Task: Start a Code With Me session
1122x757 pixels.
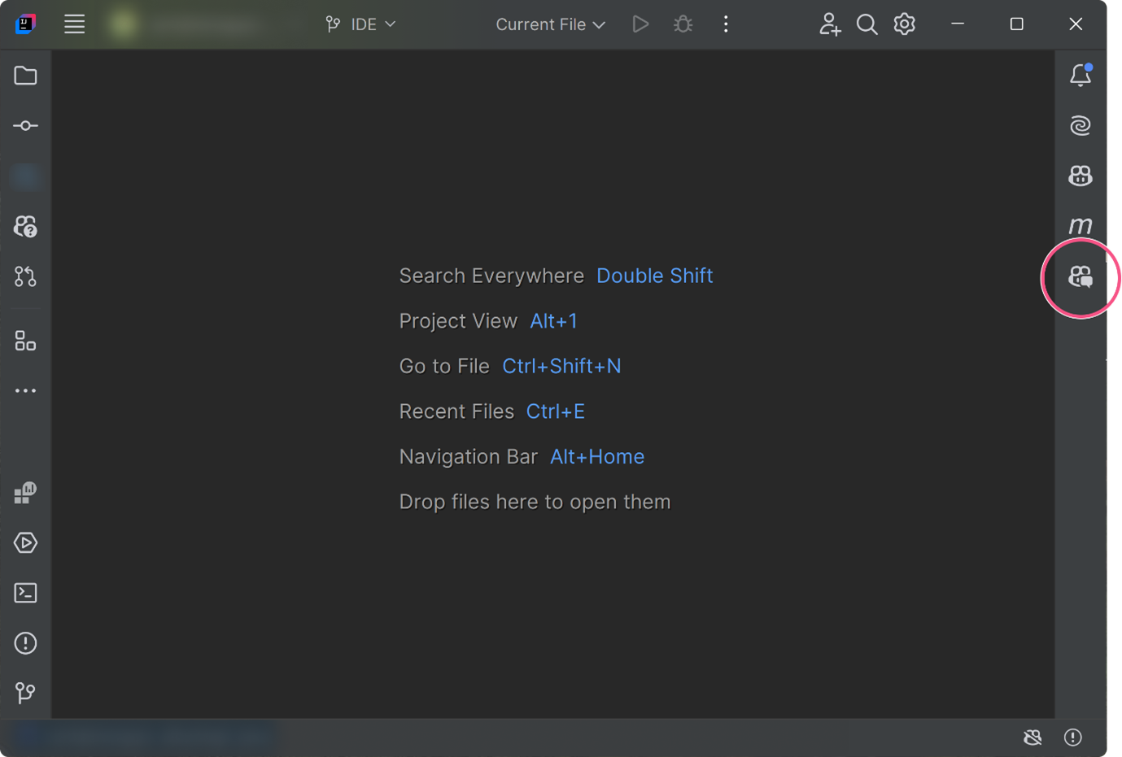Action: pos(830,24)
